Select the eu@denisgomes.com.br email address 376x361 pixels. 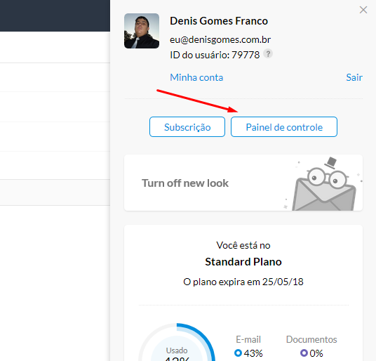[x=220, y=39]
